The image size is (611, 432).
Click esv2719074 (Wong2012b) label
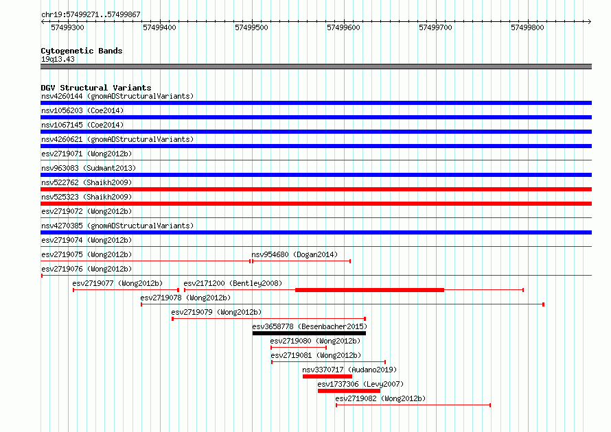tap(87, 240)
